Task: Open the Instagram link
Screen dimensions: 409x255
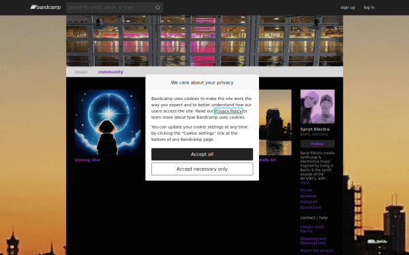Action: pos(309,202)
